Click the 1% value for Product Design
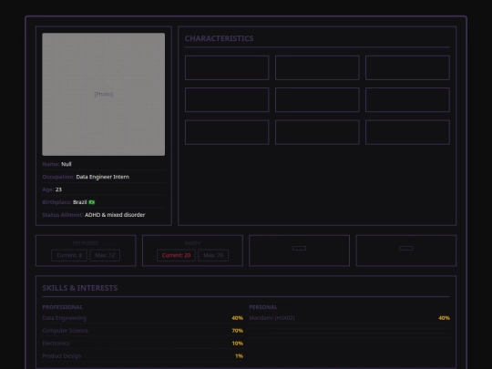 (239, 356)
